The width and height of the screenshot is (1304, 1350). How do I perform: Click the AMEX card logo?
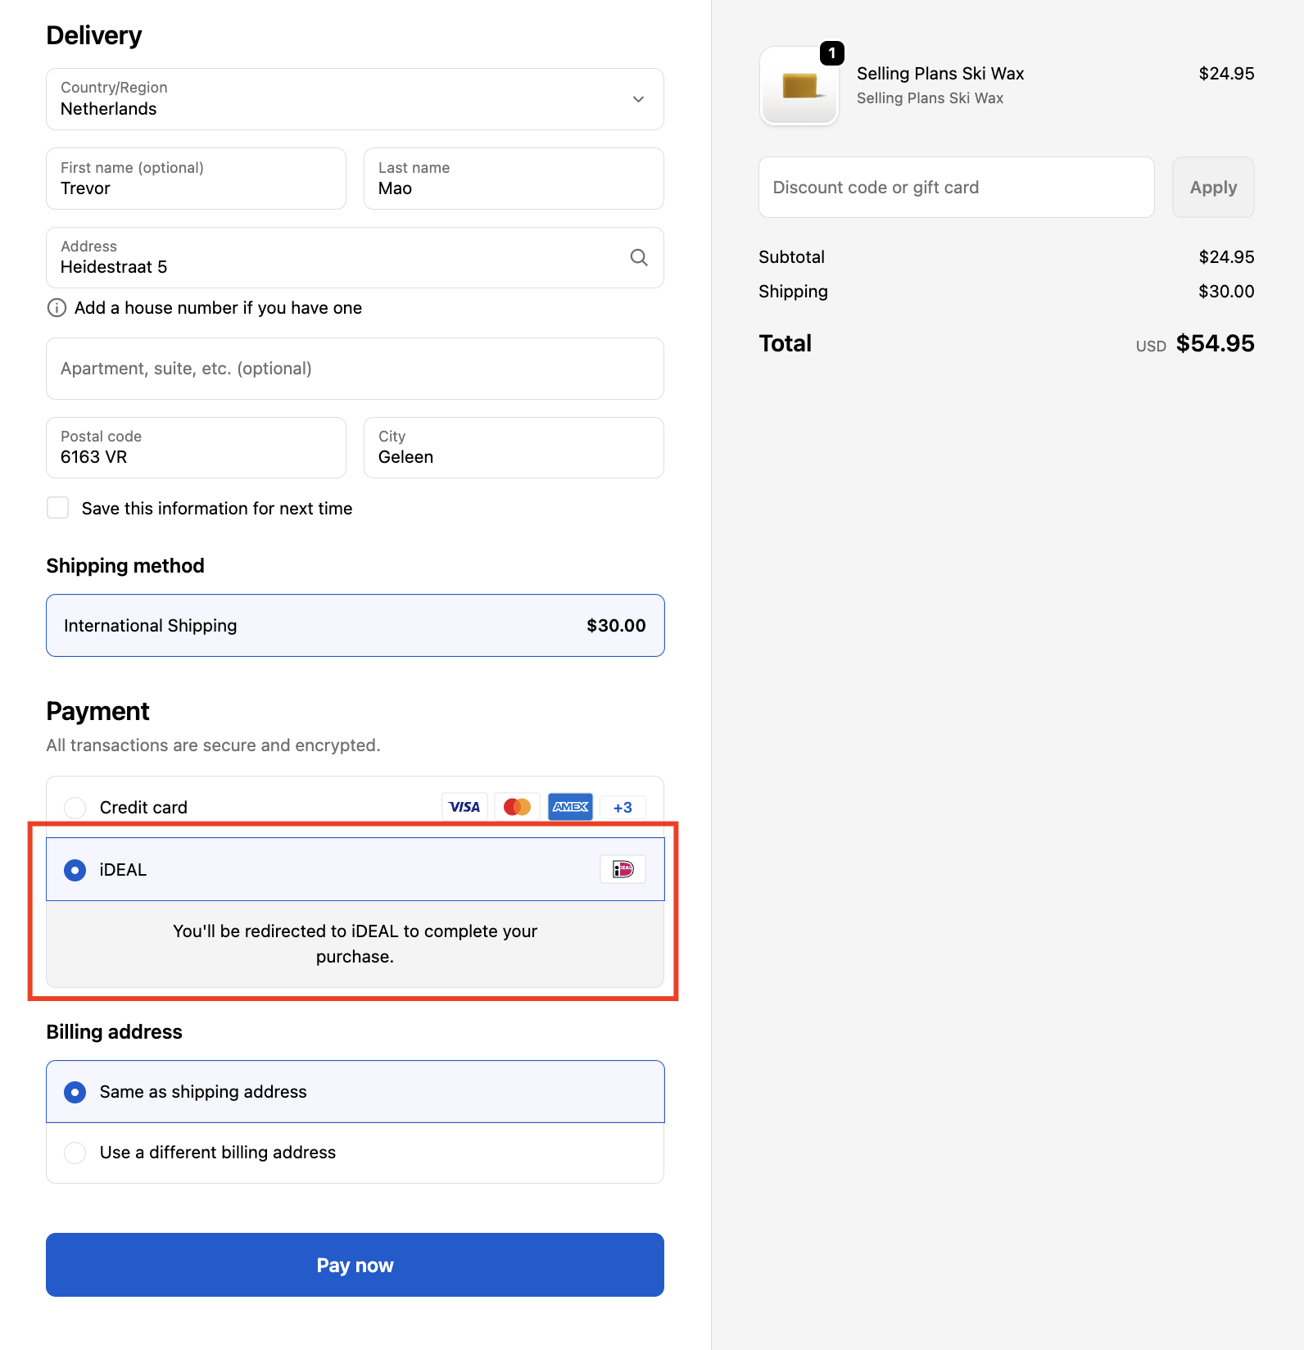(570, 807)
